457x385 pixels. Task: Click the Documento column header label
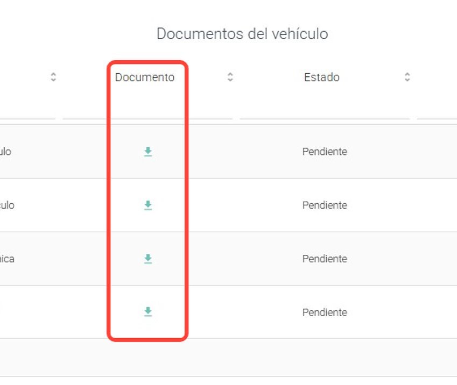point(145,77)
